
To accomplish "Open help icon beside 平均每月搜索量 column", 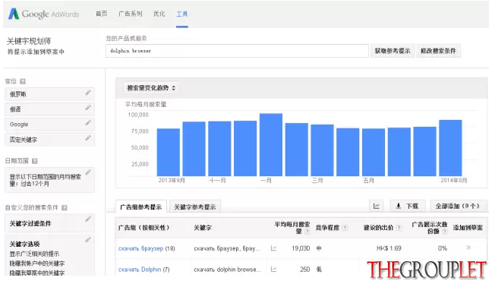I will tap(307, 232).
